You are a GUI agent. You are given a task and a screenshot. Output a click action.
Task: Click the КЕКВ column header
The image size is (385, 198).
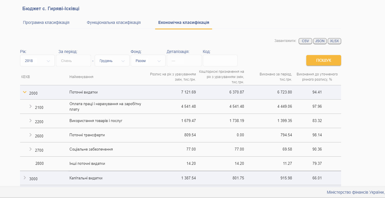26,77
